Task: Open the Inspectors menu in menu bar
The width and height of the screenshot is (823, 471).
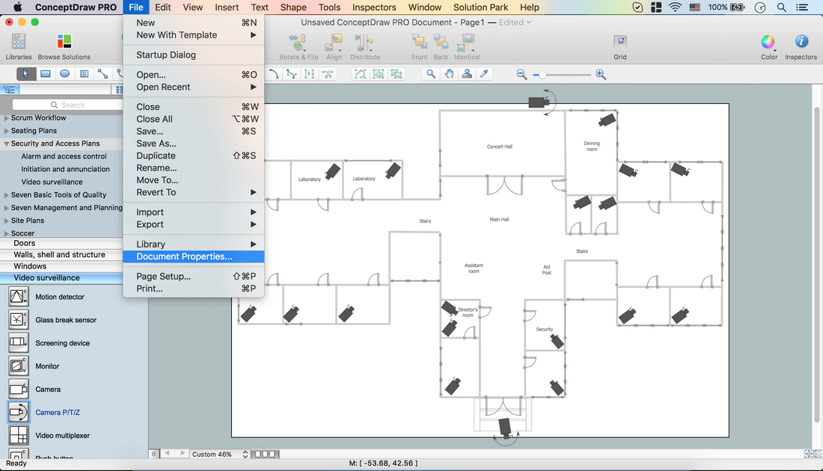Action: click(374, 7)
